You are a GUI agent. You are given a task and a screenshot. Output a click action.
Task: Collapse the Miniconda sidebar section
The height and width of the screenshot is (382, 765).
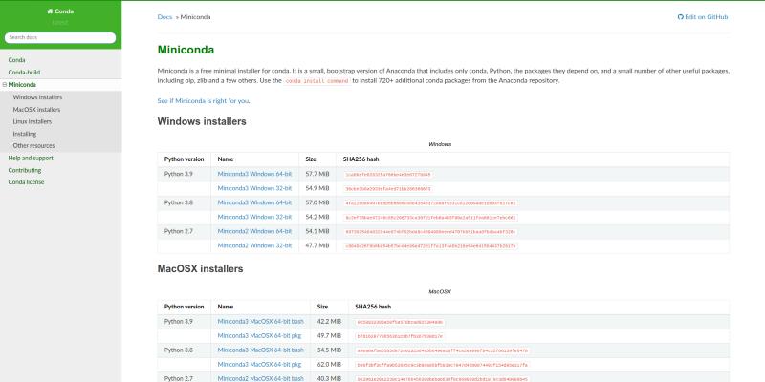pos(5,85)
